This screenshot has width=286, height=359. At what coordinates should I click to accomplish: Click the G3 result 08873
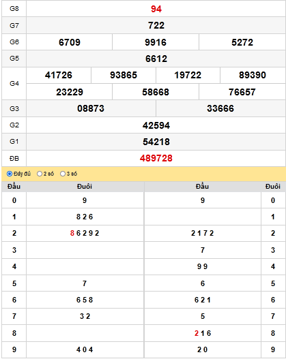91,108
